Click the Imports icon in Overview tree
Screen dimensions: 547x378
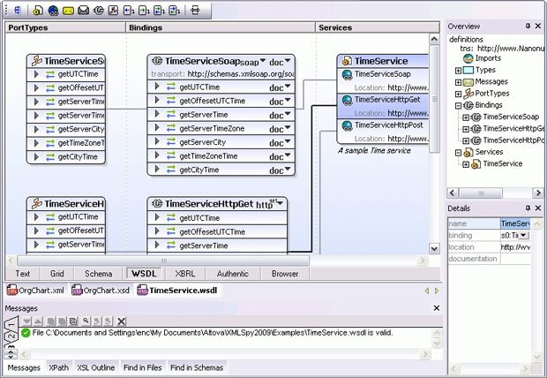(x=468, y=58)
